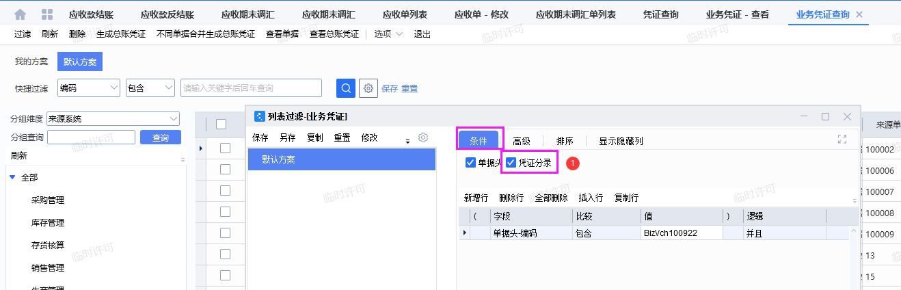The width and height of the screenshot is (901, 290).
Task: Switch to the 高级 tab
Action: coord(522,141)
